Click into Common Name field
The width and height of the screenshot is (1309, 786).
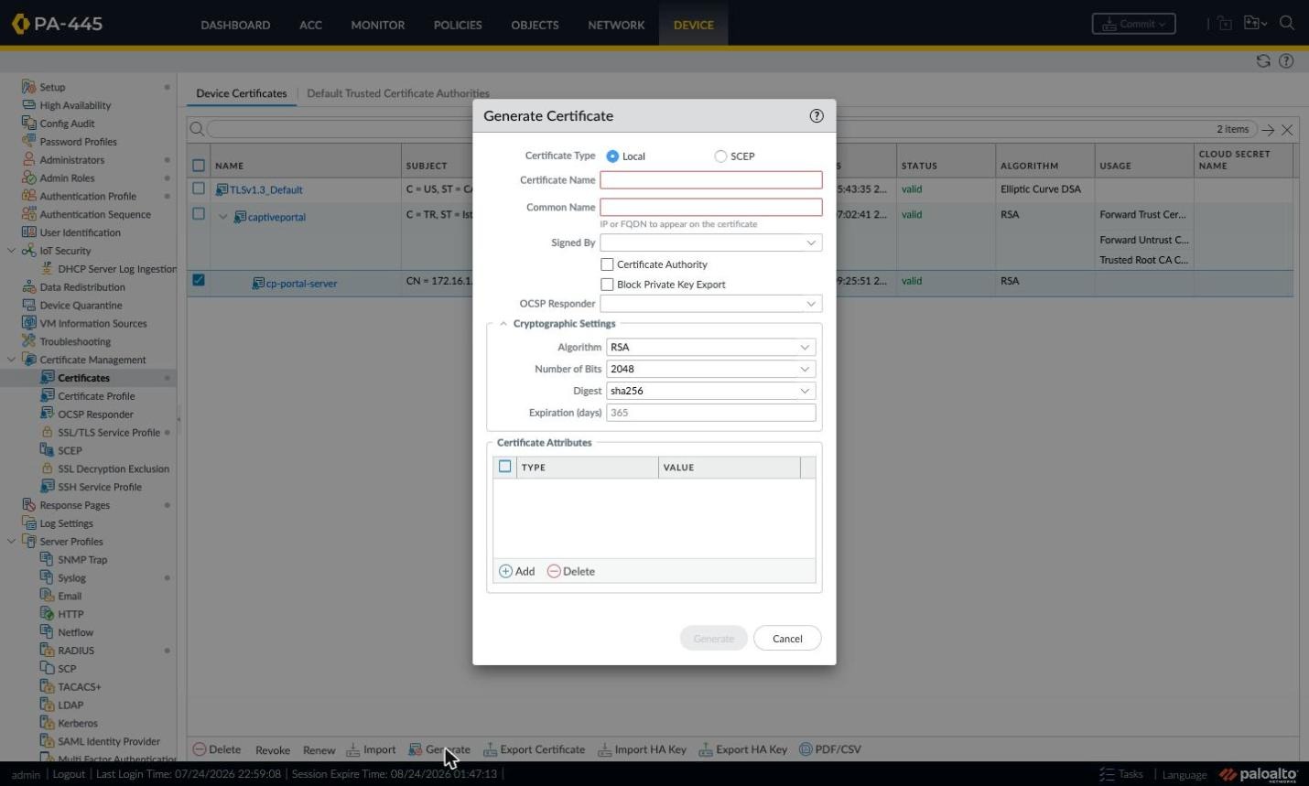click(711, 208)
